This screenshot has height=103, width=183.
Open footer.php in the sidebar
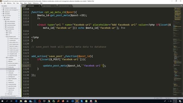tap(11, 67)
